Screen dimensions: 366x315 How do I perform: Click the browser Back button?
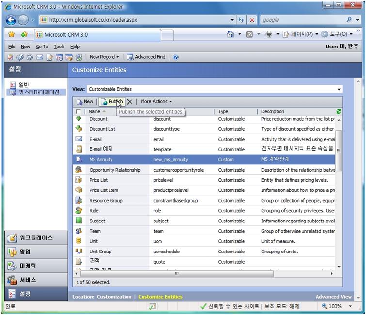click(x=11, y=20)
